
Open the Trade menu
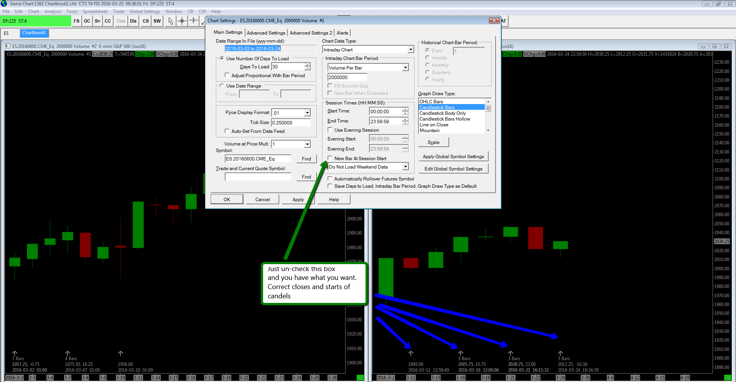click(119, 12)
